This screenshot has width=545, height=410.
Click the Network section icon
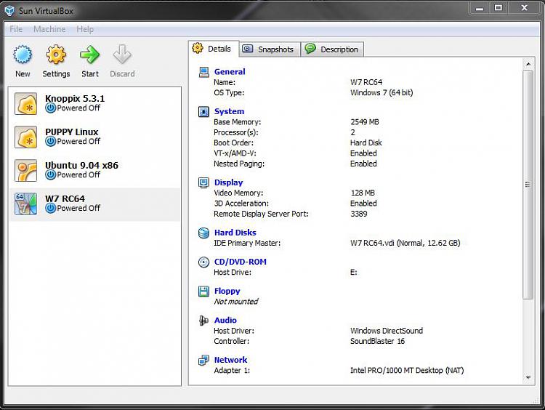(203, 360)
